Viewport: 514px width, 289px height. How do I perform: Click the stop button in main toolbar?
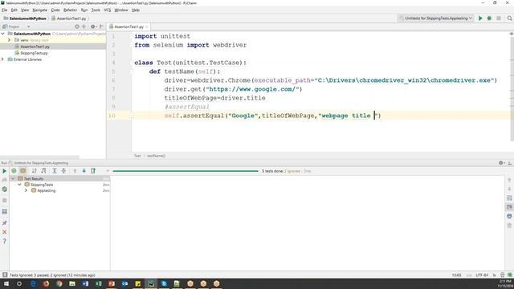499,18
